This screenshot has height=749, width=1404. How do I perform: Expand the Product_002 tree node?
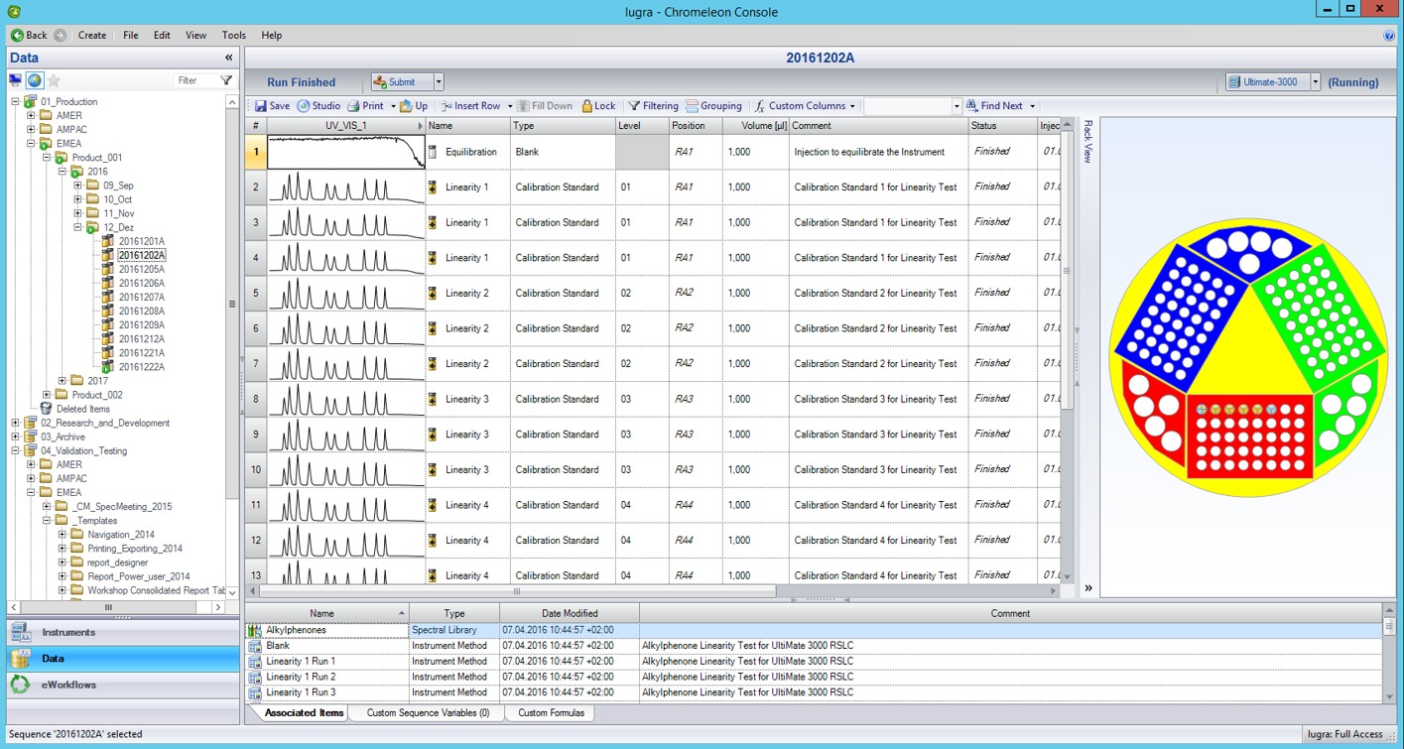point(47,395)
